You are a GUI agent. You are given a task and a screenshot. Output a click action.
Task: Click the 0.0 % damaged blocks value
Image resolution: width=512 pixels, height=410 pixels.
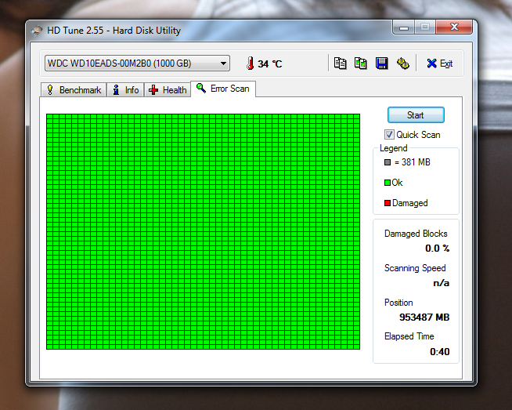[437, 249]
